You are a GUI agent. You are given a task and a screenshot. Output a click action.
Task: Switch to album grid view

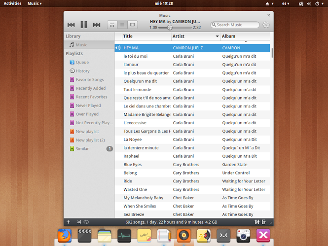click(112, 25)
